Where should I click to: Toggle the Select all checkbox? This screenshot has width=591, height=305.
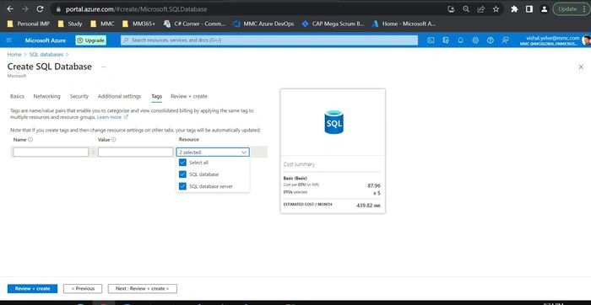[x=183, y=163]
